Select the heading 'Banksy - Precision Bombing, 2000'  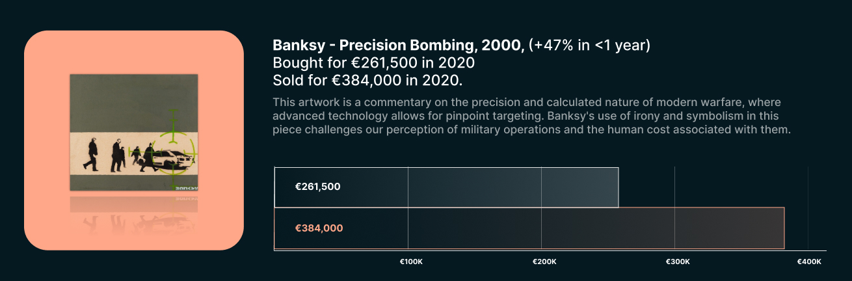pyautogui.click(x=399, y=46)
